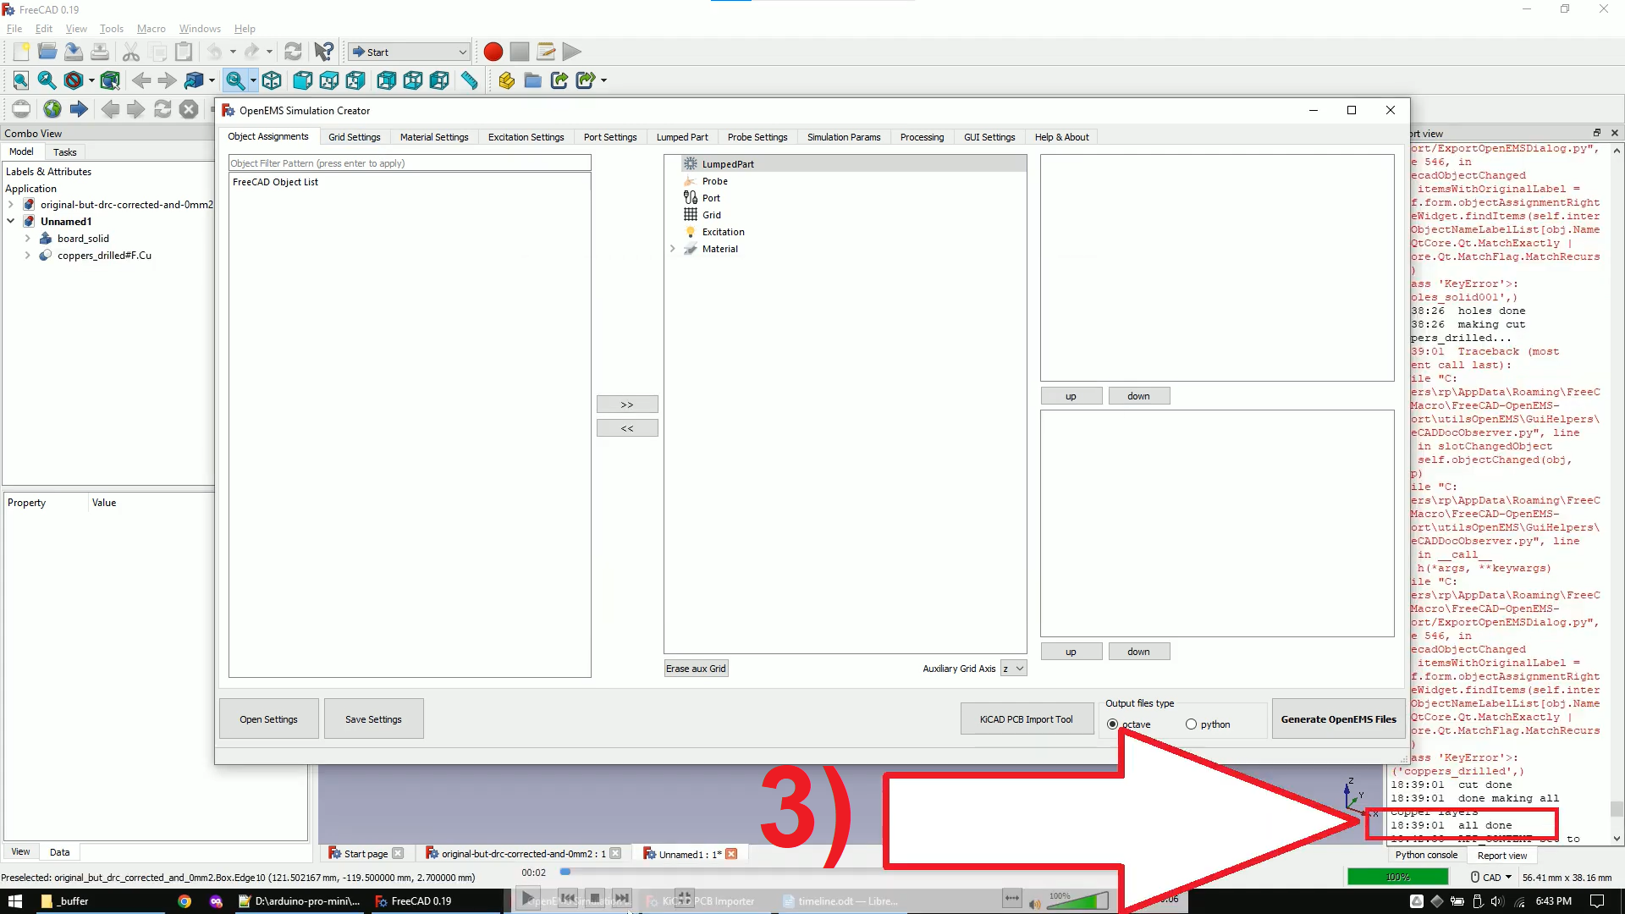Open the Macros dialog notepad icon

tap(546, 52)
